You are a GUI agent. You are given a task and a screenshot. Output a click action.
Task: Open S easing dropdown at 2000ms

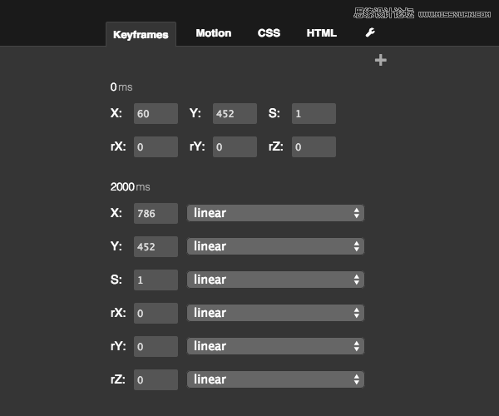275,280
